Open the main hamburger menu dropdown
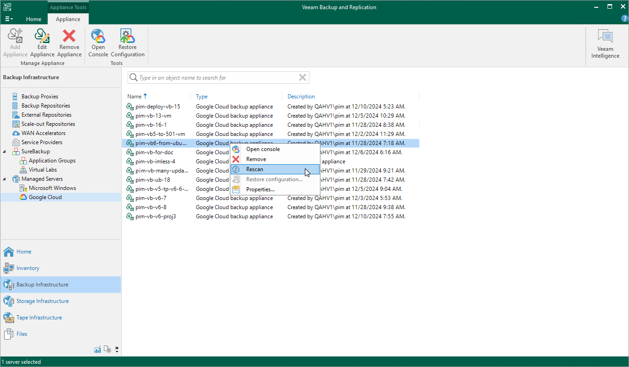This screenshot has height=367, width=629. [9, 19]
